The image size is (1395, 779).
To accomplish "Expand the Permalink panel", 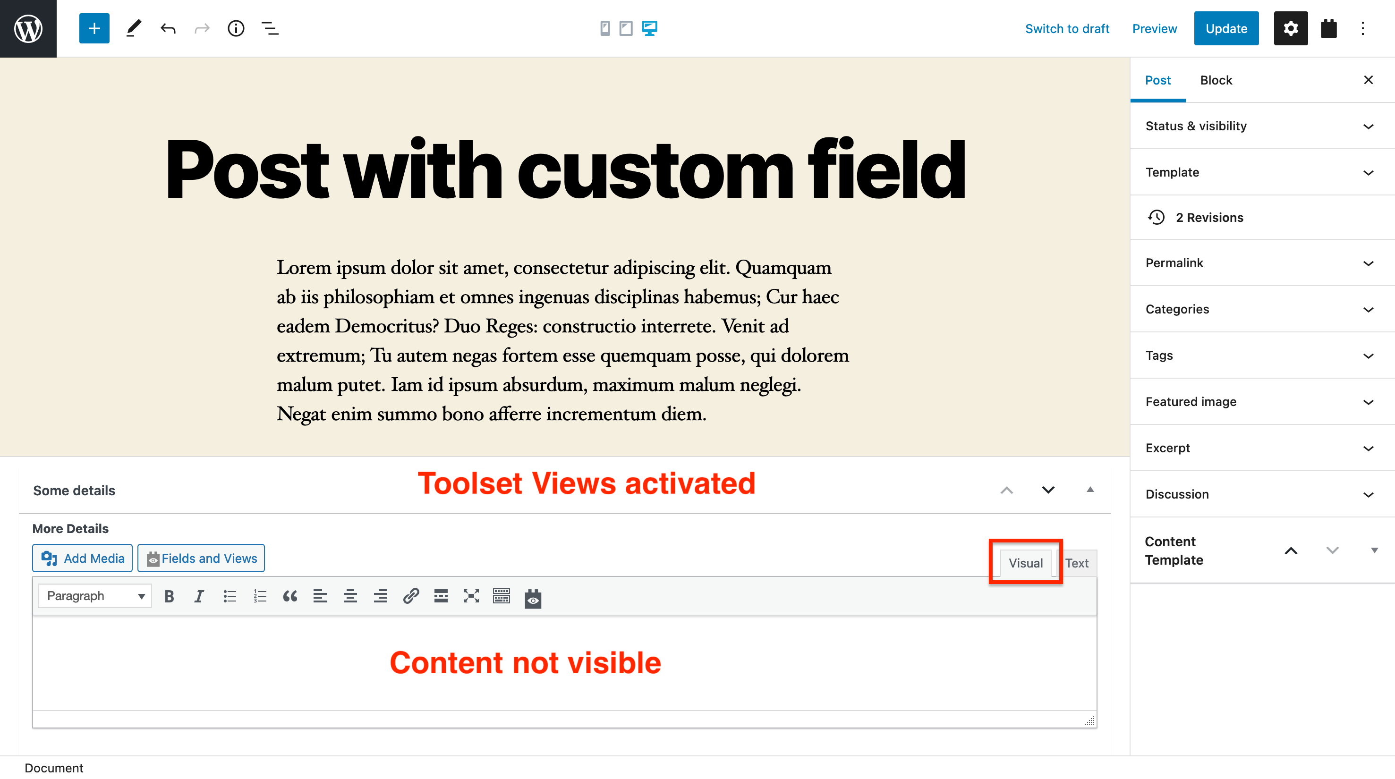I will 1262,263.
